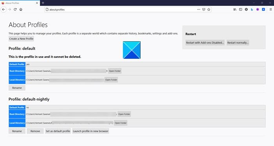Screen dimensions: 274x146
Task: Bookmark this page with the star
Action: pyautogui.click(x=209, y=9)
